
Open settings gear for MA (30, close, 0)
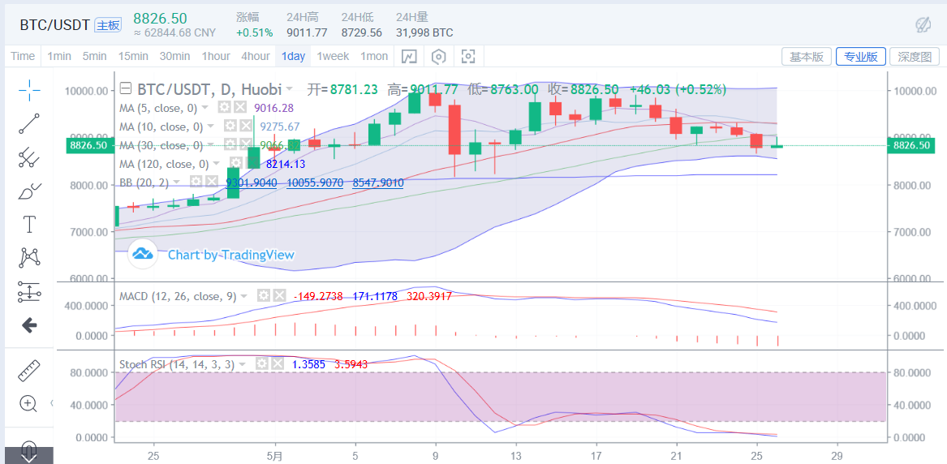click(x=230, y=145)
